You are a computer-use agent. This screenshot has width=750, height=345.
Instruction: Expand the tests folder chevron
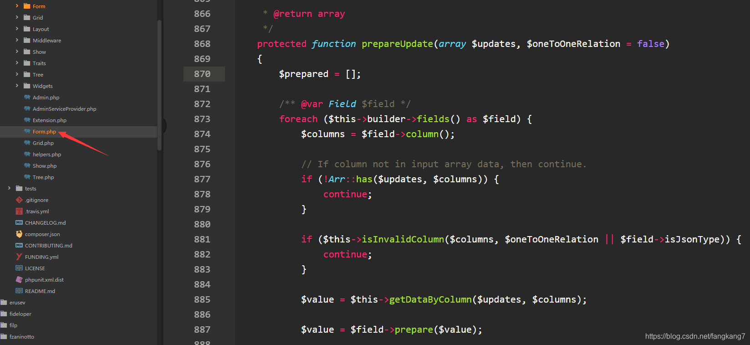pos(10,188)
